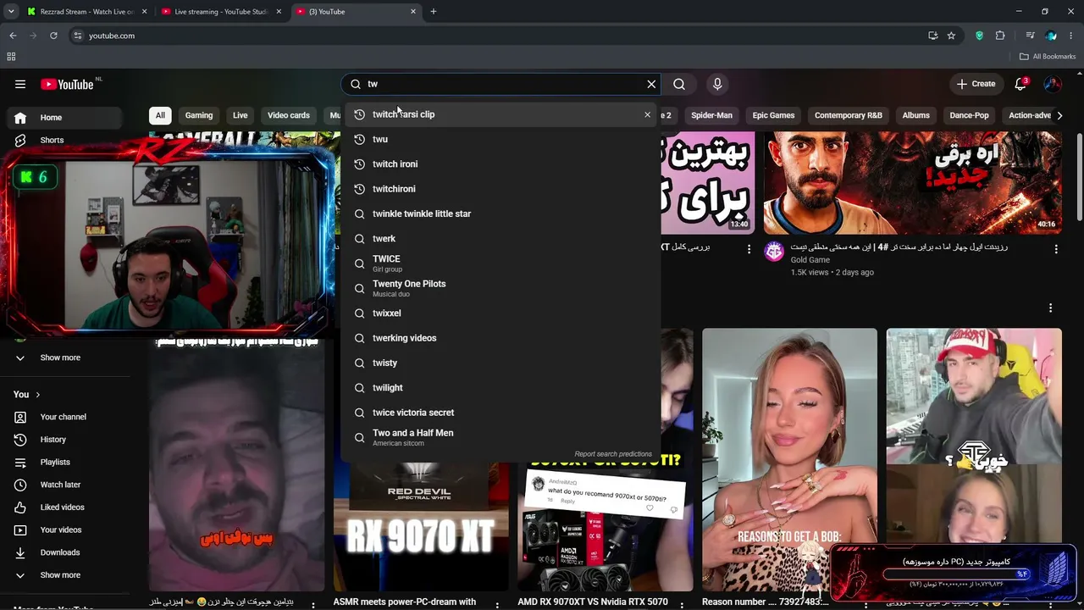
Task: Choose the 'twilight' suggestion
Action: pos(501,388)
